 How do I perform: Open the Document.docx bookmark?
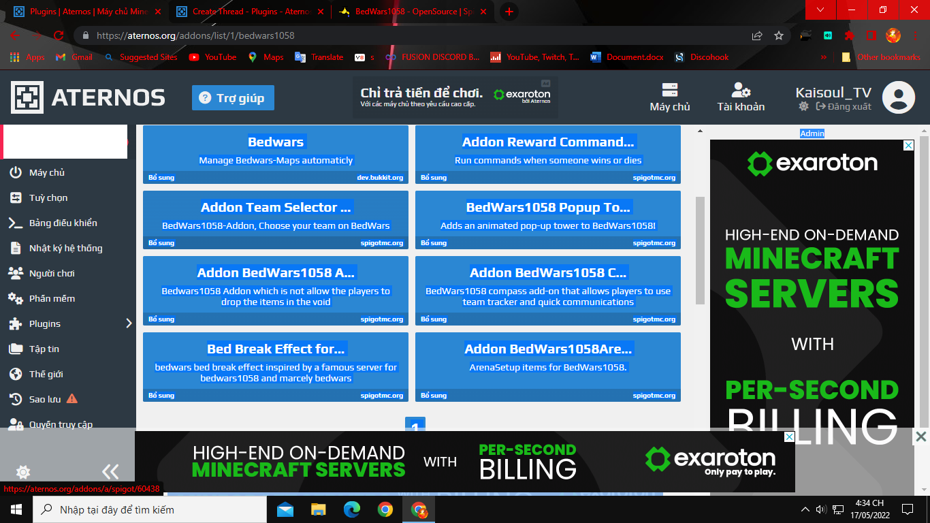627,57
